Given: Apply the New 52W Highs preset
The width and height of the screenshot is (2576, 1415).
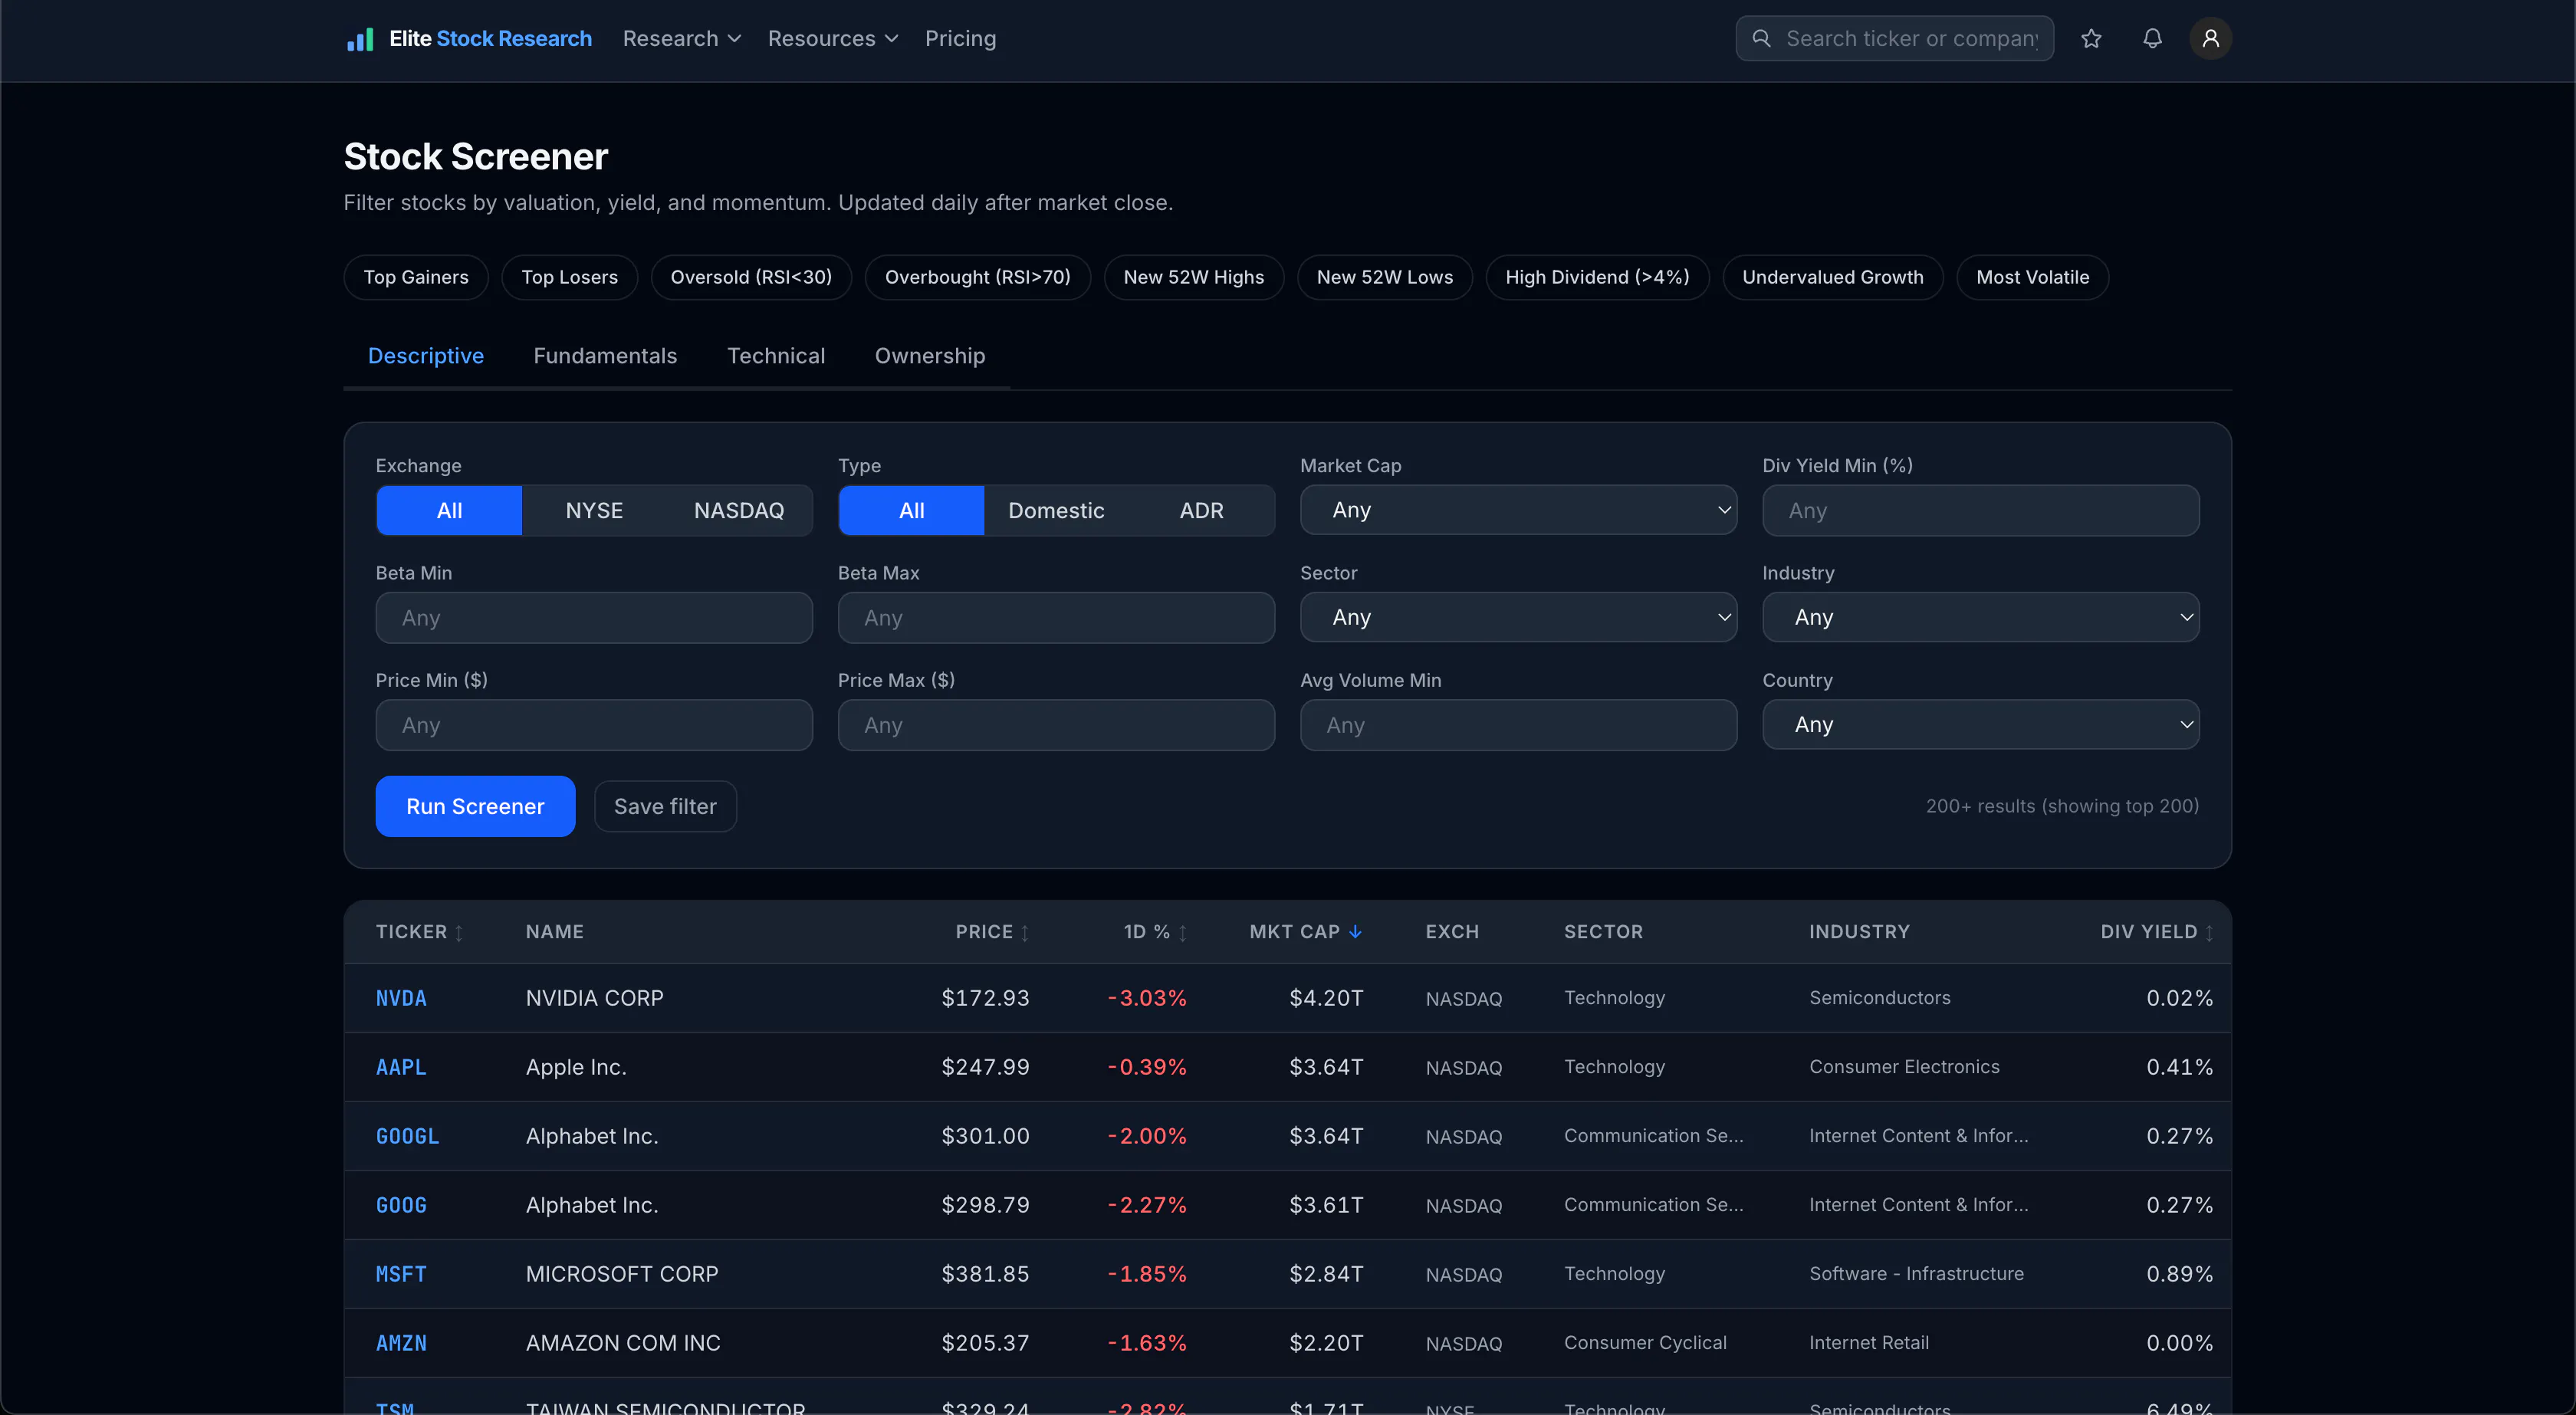Looking at the screenshot, I should point(1193,277).
